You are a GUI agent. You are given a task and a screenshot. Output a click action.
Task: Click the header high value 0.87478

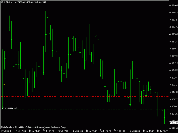[26, 2]
